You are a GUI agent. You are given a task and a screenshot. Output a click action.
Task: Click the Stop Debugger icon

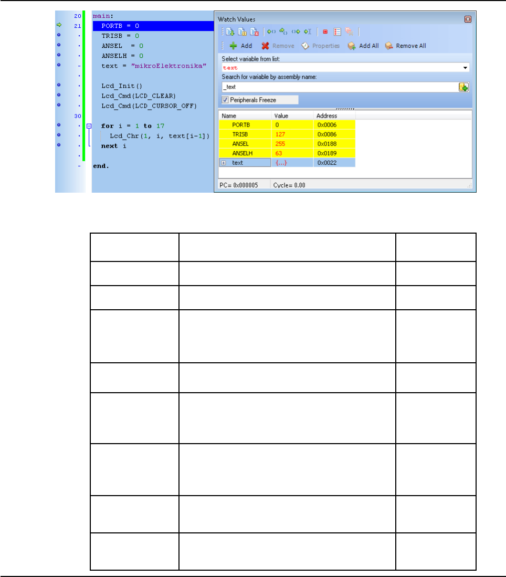254,32
